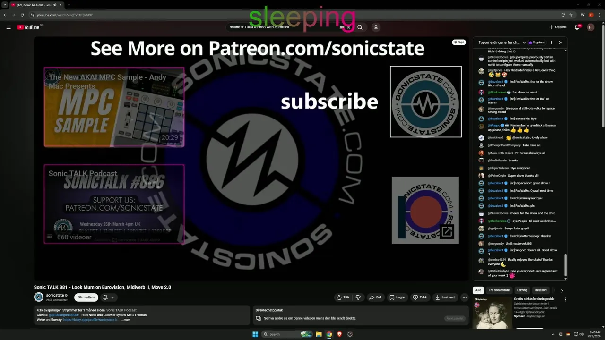Show hidden system tray icons chevron
This screenshot has width=605, height=340.
click(553, 334)
